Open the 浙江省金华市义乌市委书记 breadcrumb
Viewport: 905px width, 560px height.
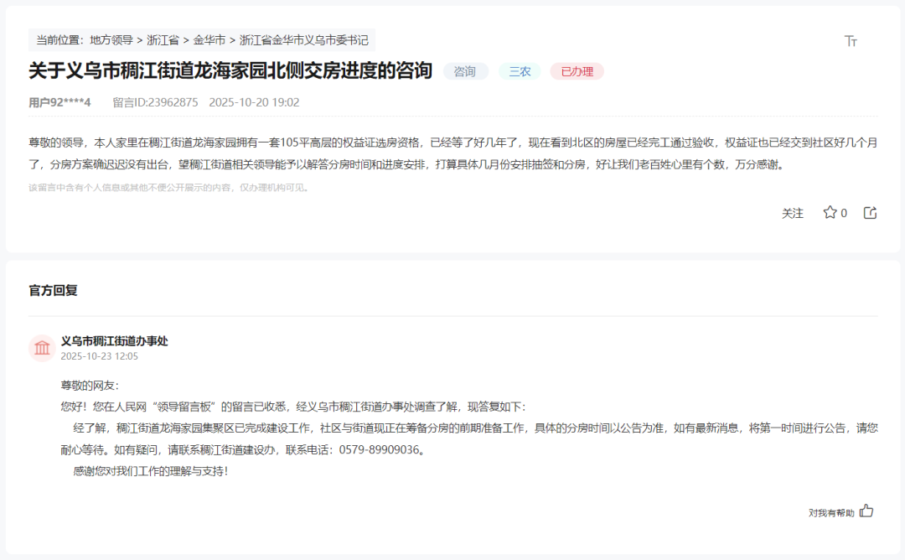tap(303, 39)
